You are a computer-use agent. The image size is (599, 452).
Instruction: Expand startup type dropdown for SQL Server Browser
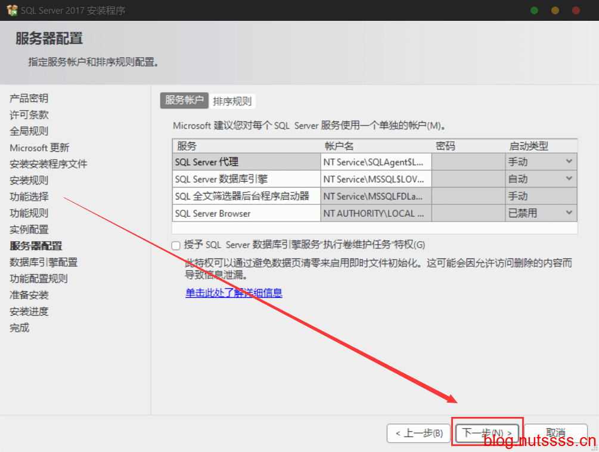click(569, 213)
